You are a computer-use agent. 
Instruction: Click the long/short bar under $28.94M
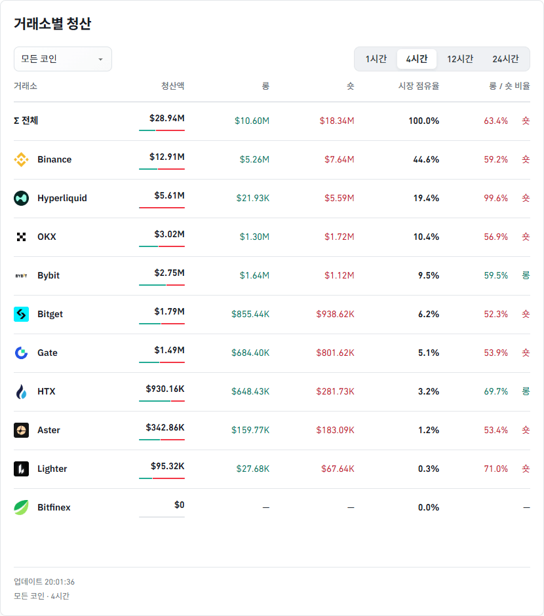[x=162, y=130]
